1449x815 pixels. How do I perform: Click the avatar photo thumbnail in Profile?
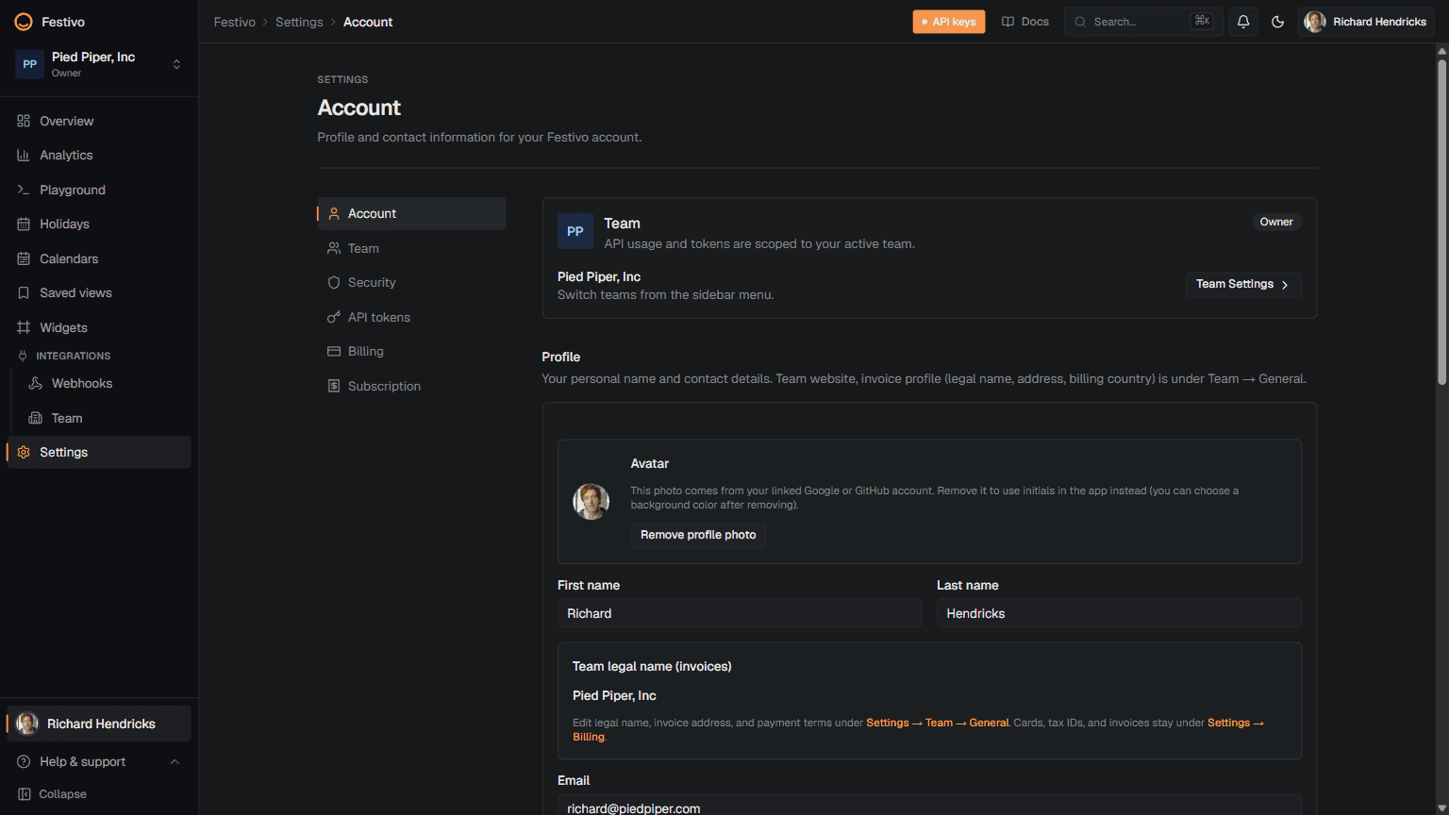pos(591,502)
